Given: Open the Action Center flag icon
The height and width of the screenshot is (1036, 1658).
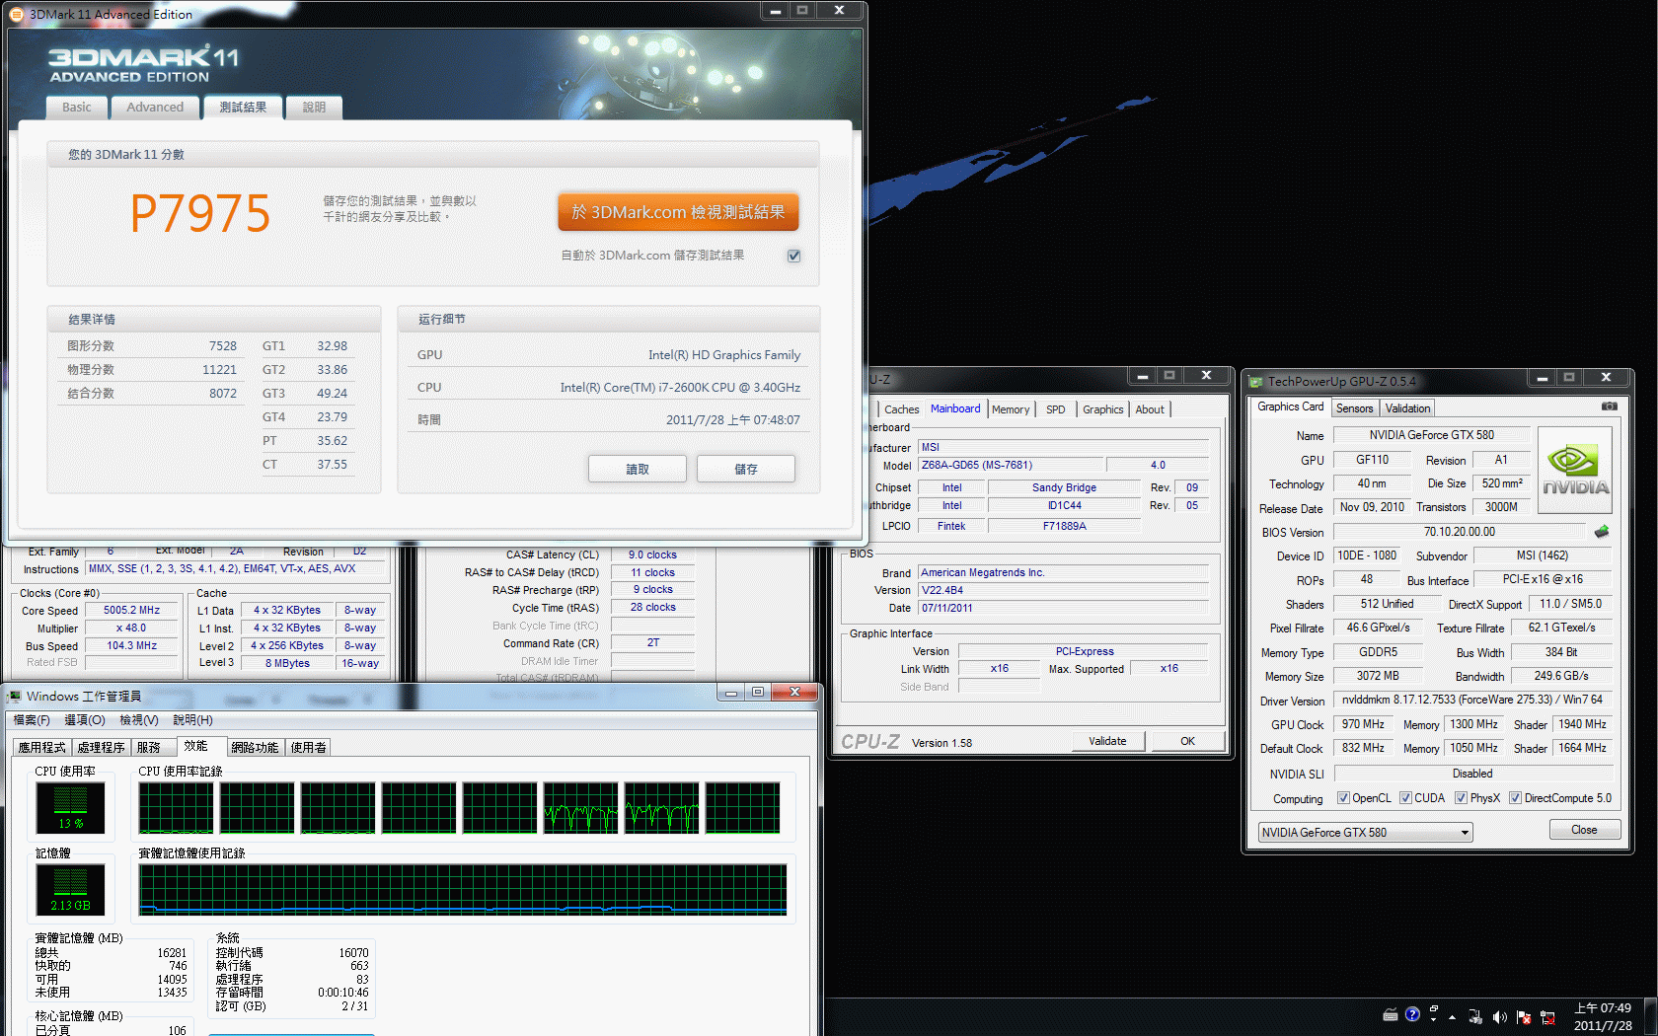Looking at the screenshot, I should (x=1523, y=1017).
